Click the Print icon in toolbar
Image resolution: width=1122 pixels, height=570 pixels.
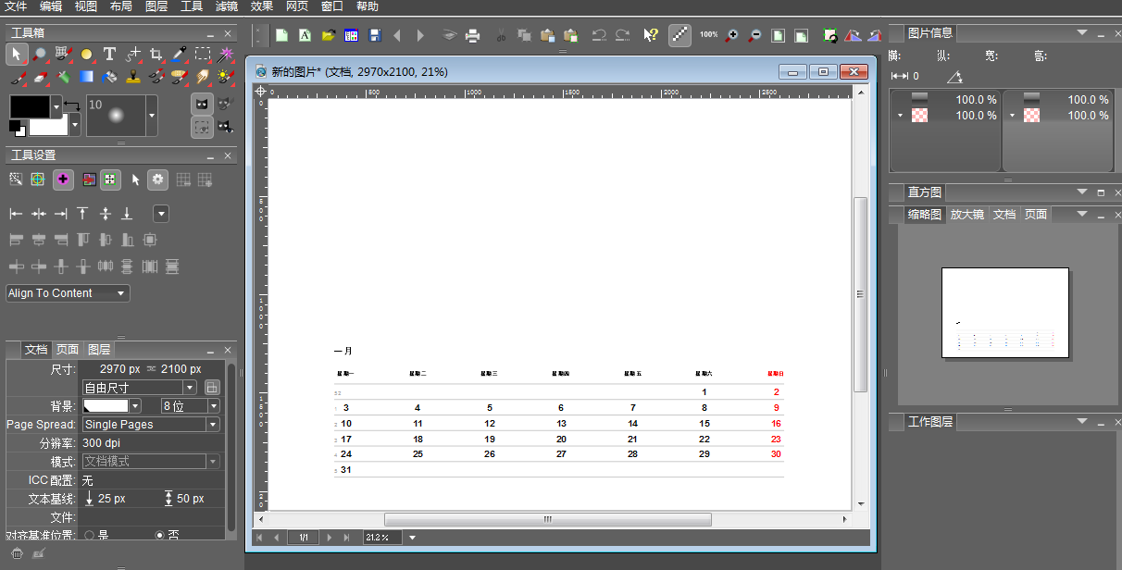(x=472, y=35)
